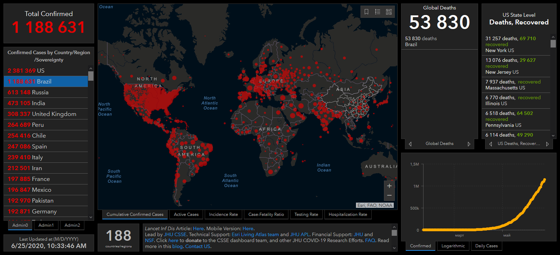Select Pakistan in the country list
Image resolution: width=560 pixels, height=255 pixels.
tap(46, 201)
